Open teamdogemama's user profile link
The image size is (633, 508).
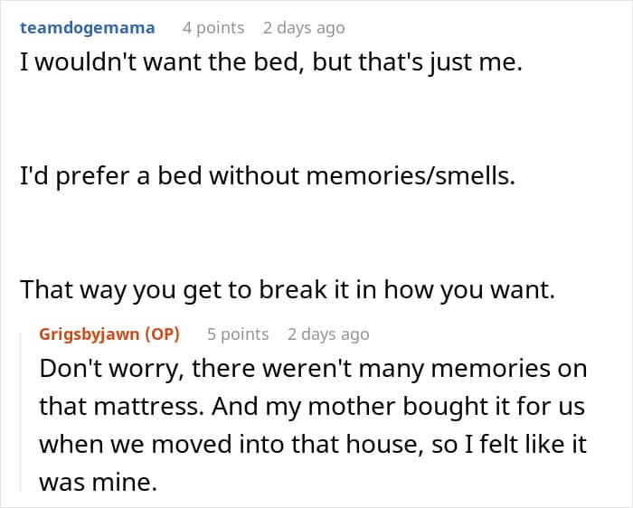(87, 28)
